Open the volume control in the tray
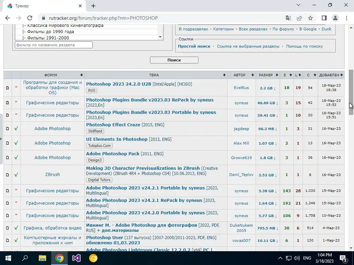This screenshot has width=354, height=265. [297, 258]
